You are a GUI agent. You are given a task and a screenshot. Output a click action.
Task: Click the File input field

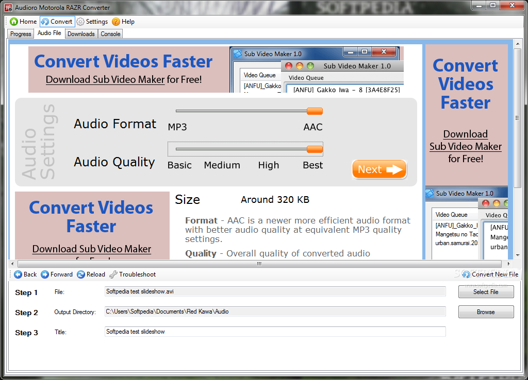tap(275, 291)
